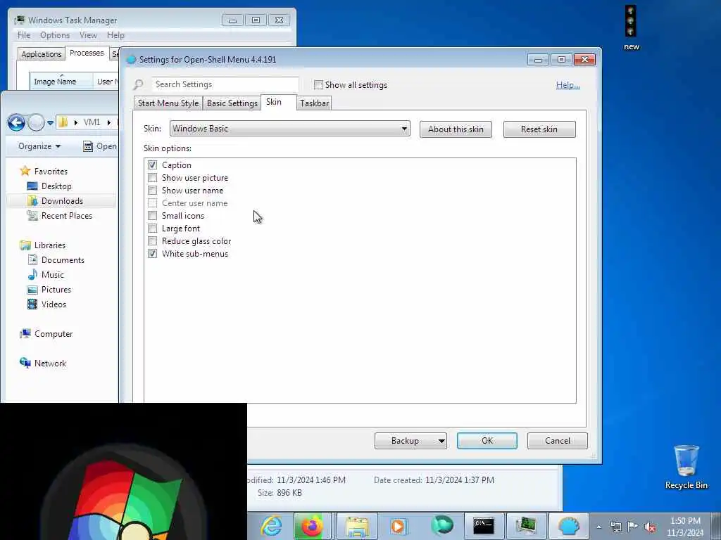
Task: Click the search magnifier icon in Settings
Action: [x=138, y=84]
